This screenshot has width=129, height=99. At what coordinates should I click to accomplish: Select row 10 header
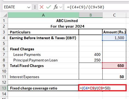tap(4, 71)
